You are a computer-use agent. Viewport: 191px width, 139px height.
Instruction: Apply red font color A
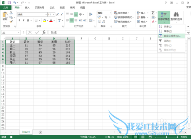(x=51, y=20)
